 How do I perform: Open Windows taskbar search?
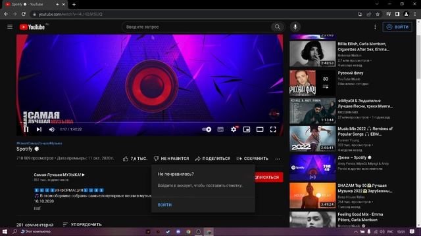tap(15, 231)
